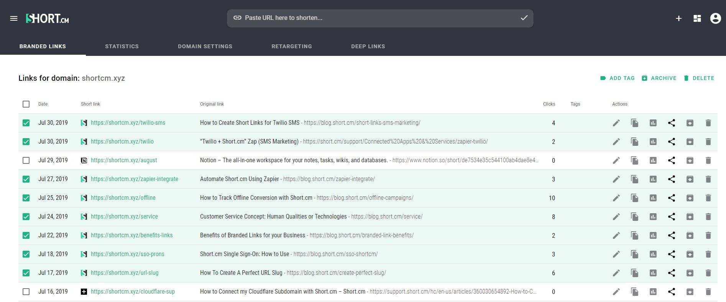Go to Domain Settings tab

205,46
